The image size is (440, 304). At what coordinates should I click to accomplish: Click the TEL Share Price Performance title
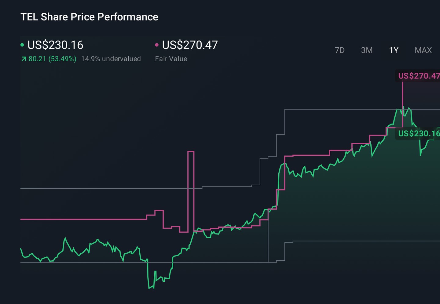click(x=89, y=17)
